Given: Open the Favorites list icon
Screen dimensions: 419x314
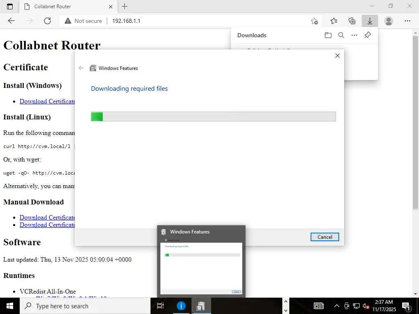Looking at the screenshot, I should tap(334, 21).
